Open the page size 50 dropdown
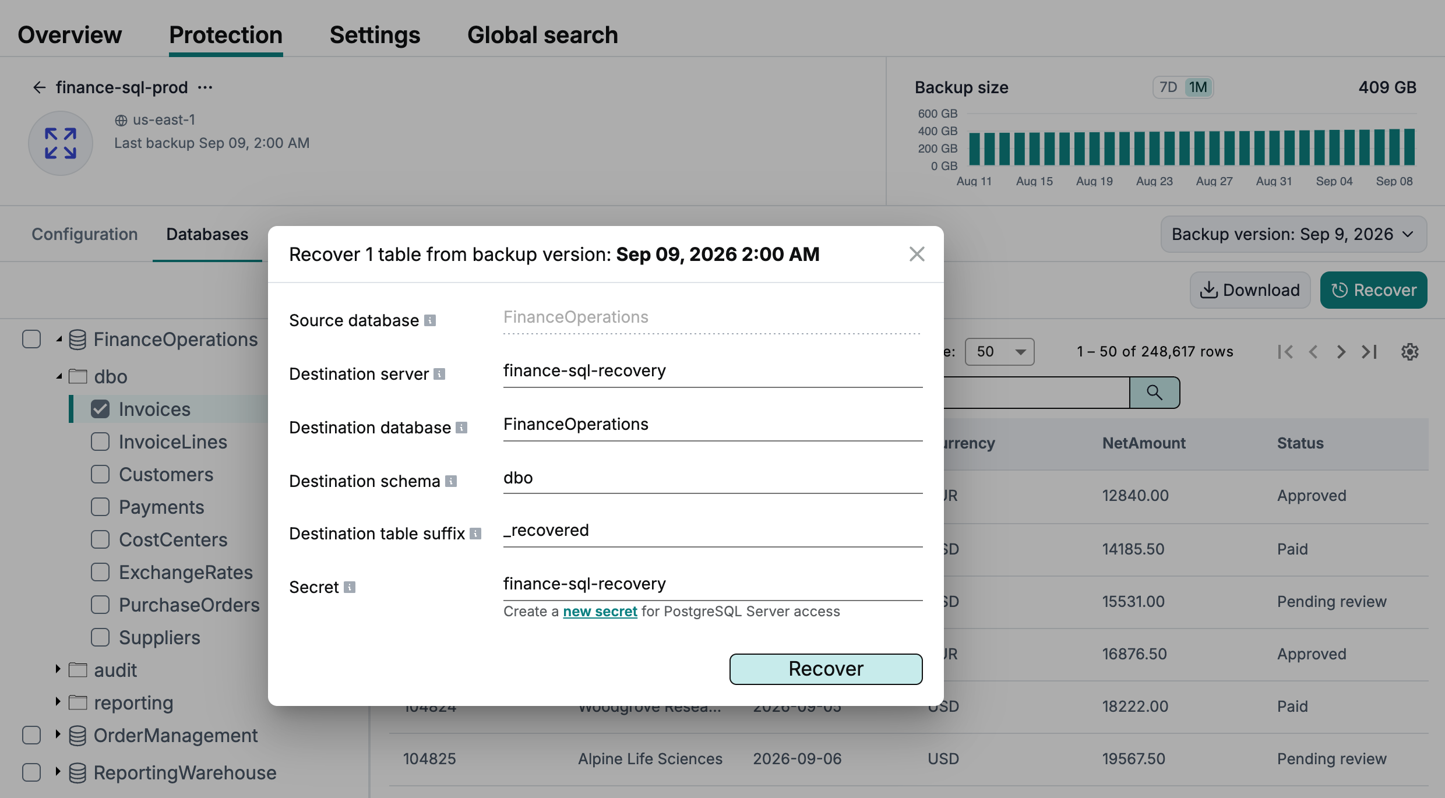Image resolution: width=1445 pixels, height=798 pixels. (x=999, y=352)
